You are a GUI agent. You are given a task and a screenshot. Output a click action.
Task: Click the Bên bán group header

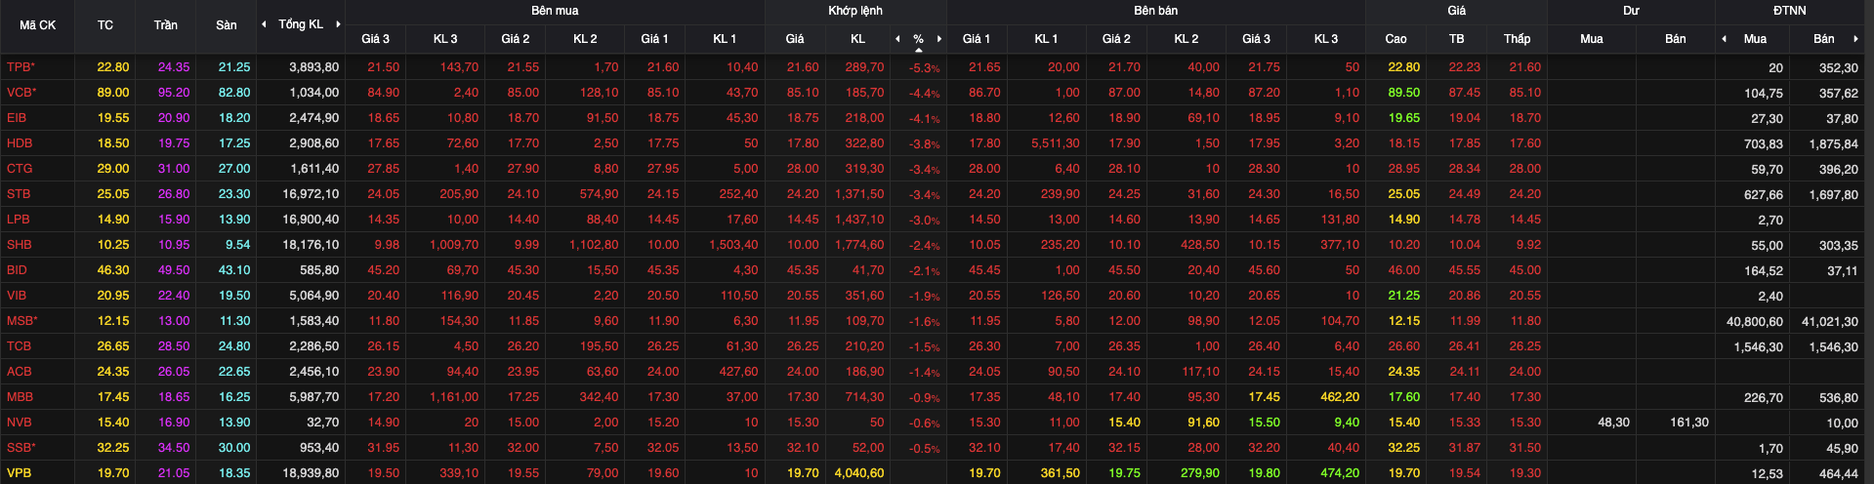point(1156,11)
